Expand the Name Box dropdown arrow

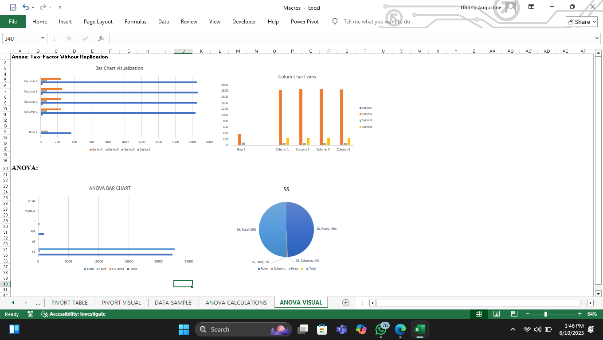[x=43, y=39]
